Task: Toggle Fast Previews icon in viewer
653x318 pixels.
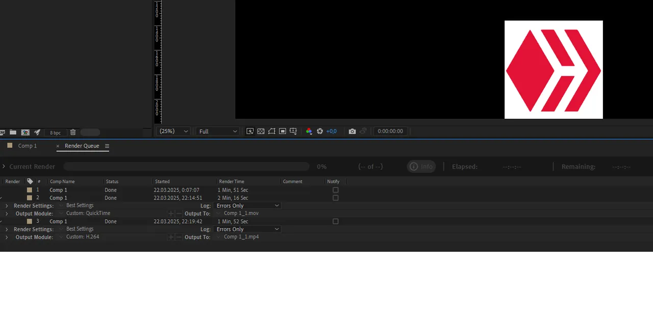Action: click(250, 131)
